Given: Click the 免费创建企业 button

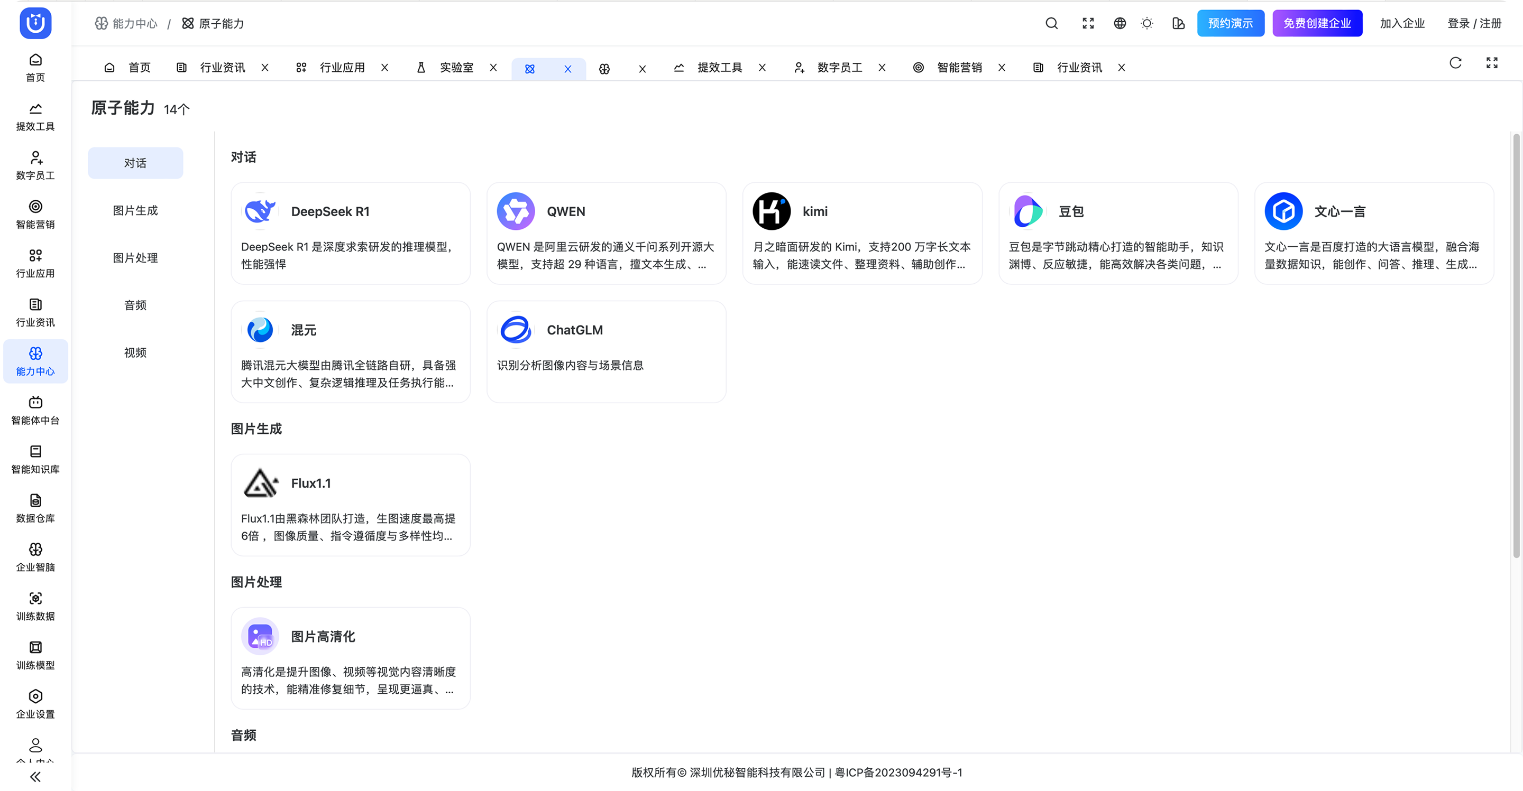Looking at the screenshot, I should (x=1317, y=24).
